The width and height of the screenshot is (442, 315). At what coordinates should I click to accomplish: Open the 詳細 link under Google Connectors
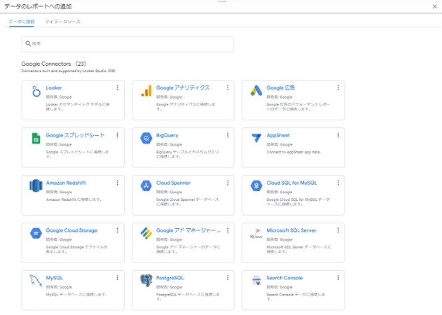point(111,71)
